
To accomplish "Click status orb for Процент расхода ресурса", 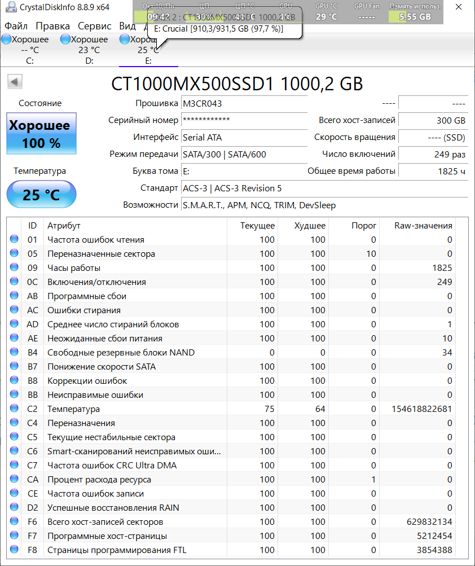I will tap(14, 480).
